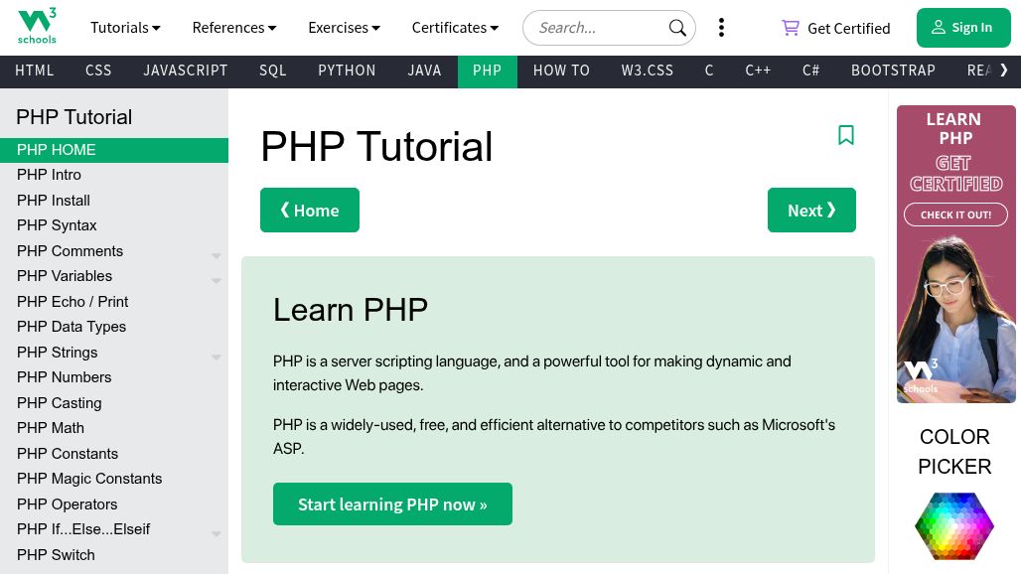Open the color picker hexagon
This screenshot has height=574, width=1021.
953,525
